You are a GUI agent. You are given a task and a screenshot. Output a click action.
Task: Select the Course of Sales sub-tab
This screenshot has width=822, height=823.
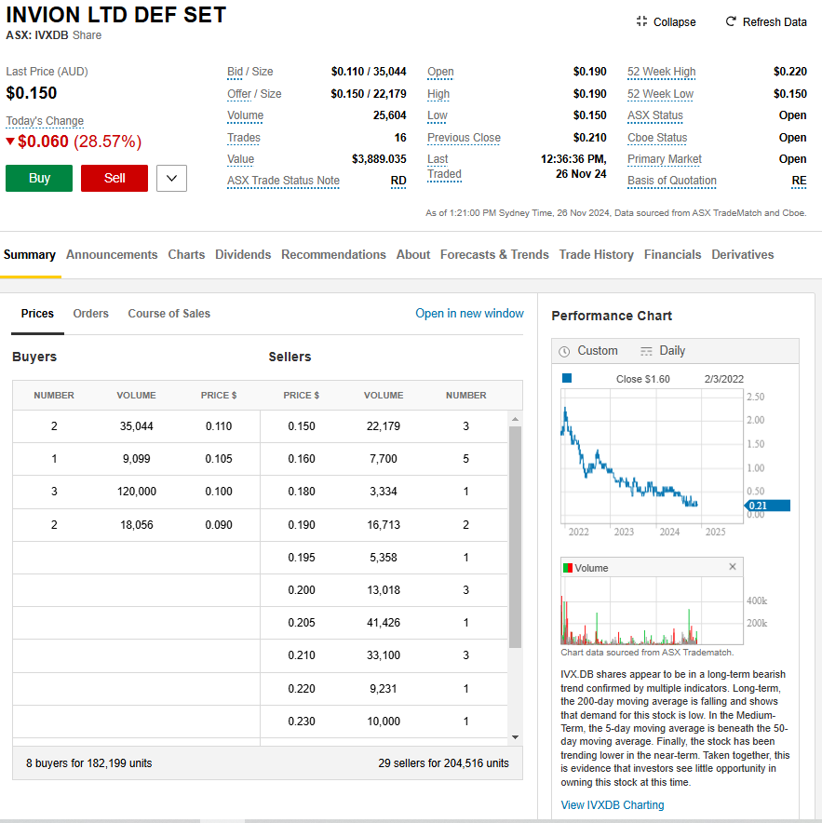coord(169,314)
